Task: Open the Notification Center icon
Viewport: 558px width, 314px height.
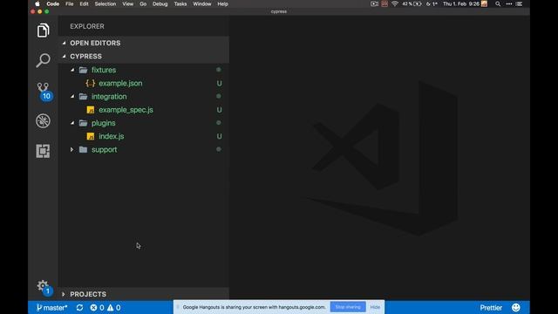Action: [x=520, y=3]
